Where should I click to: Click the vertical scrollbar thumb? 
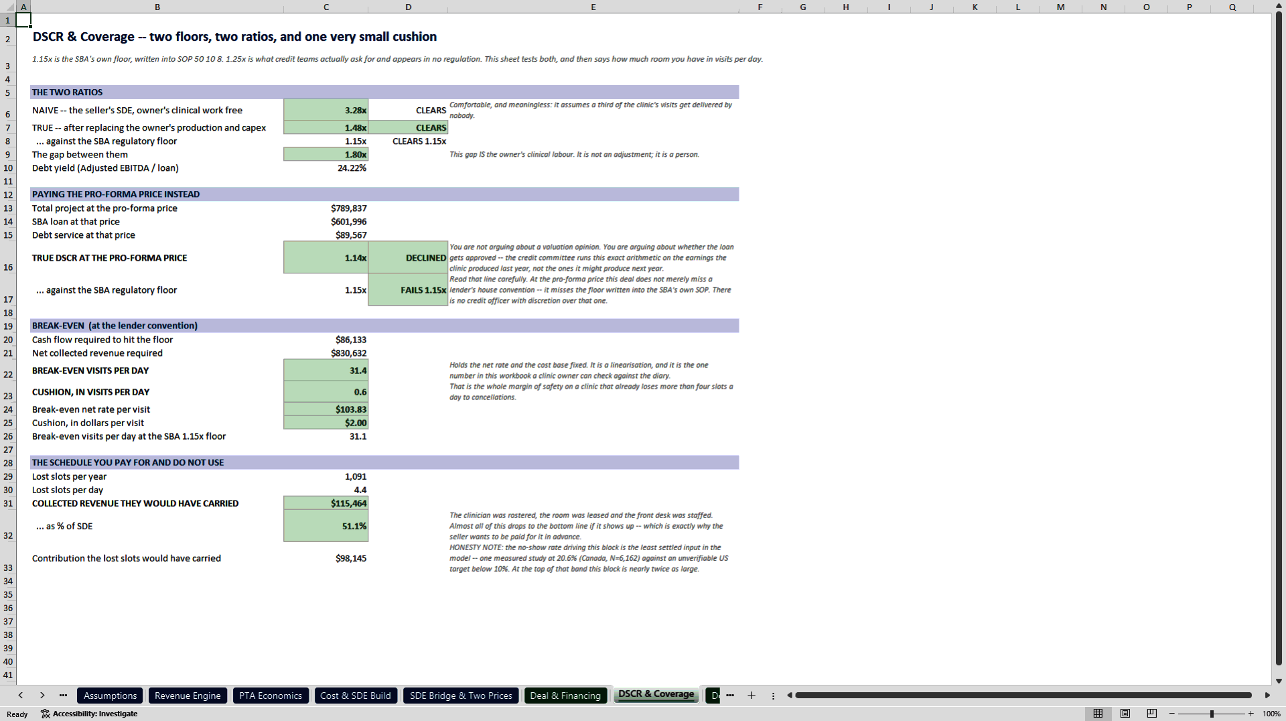point(1279,338)
